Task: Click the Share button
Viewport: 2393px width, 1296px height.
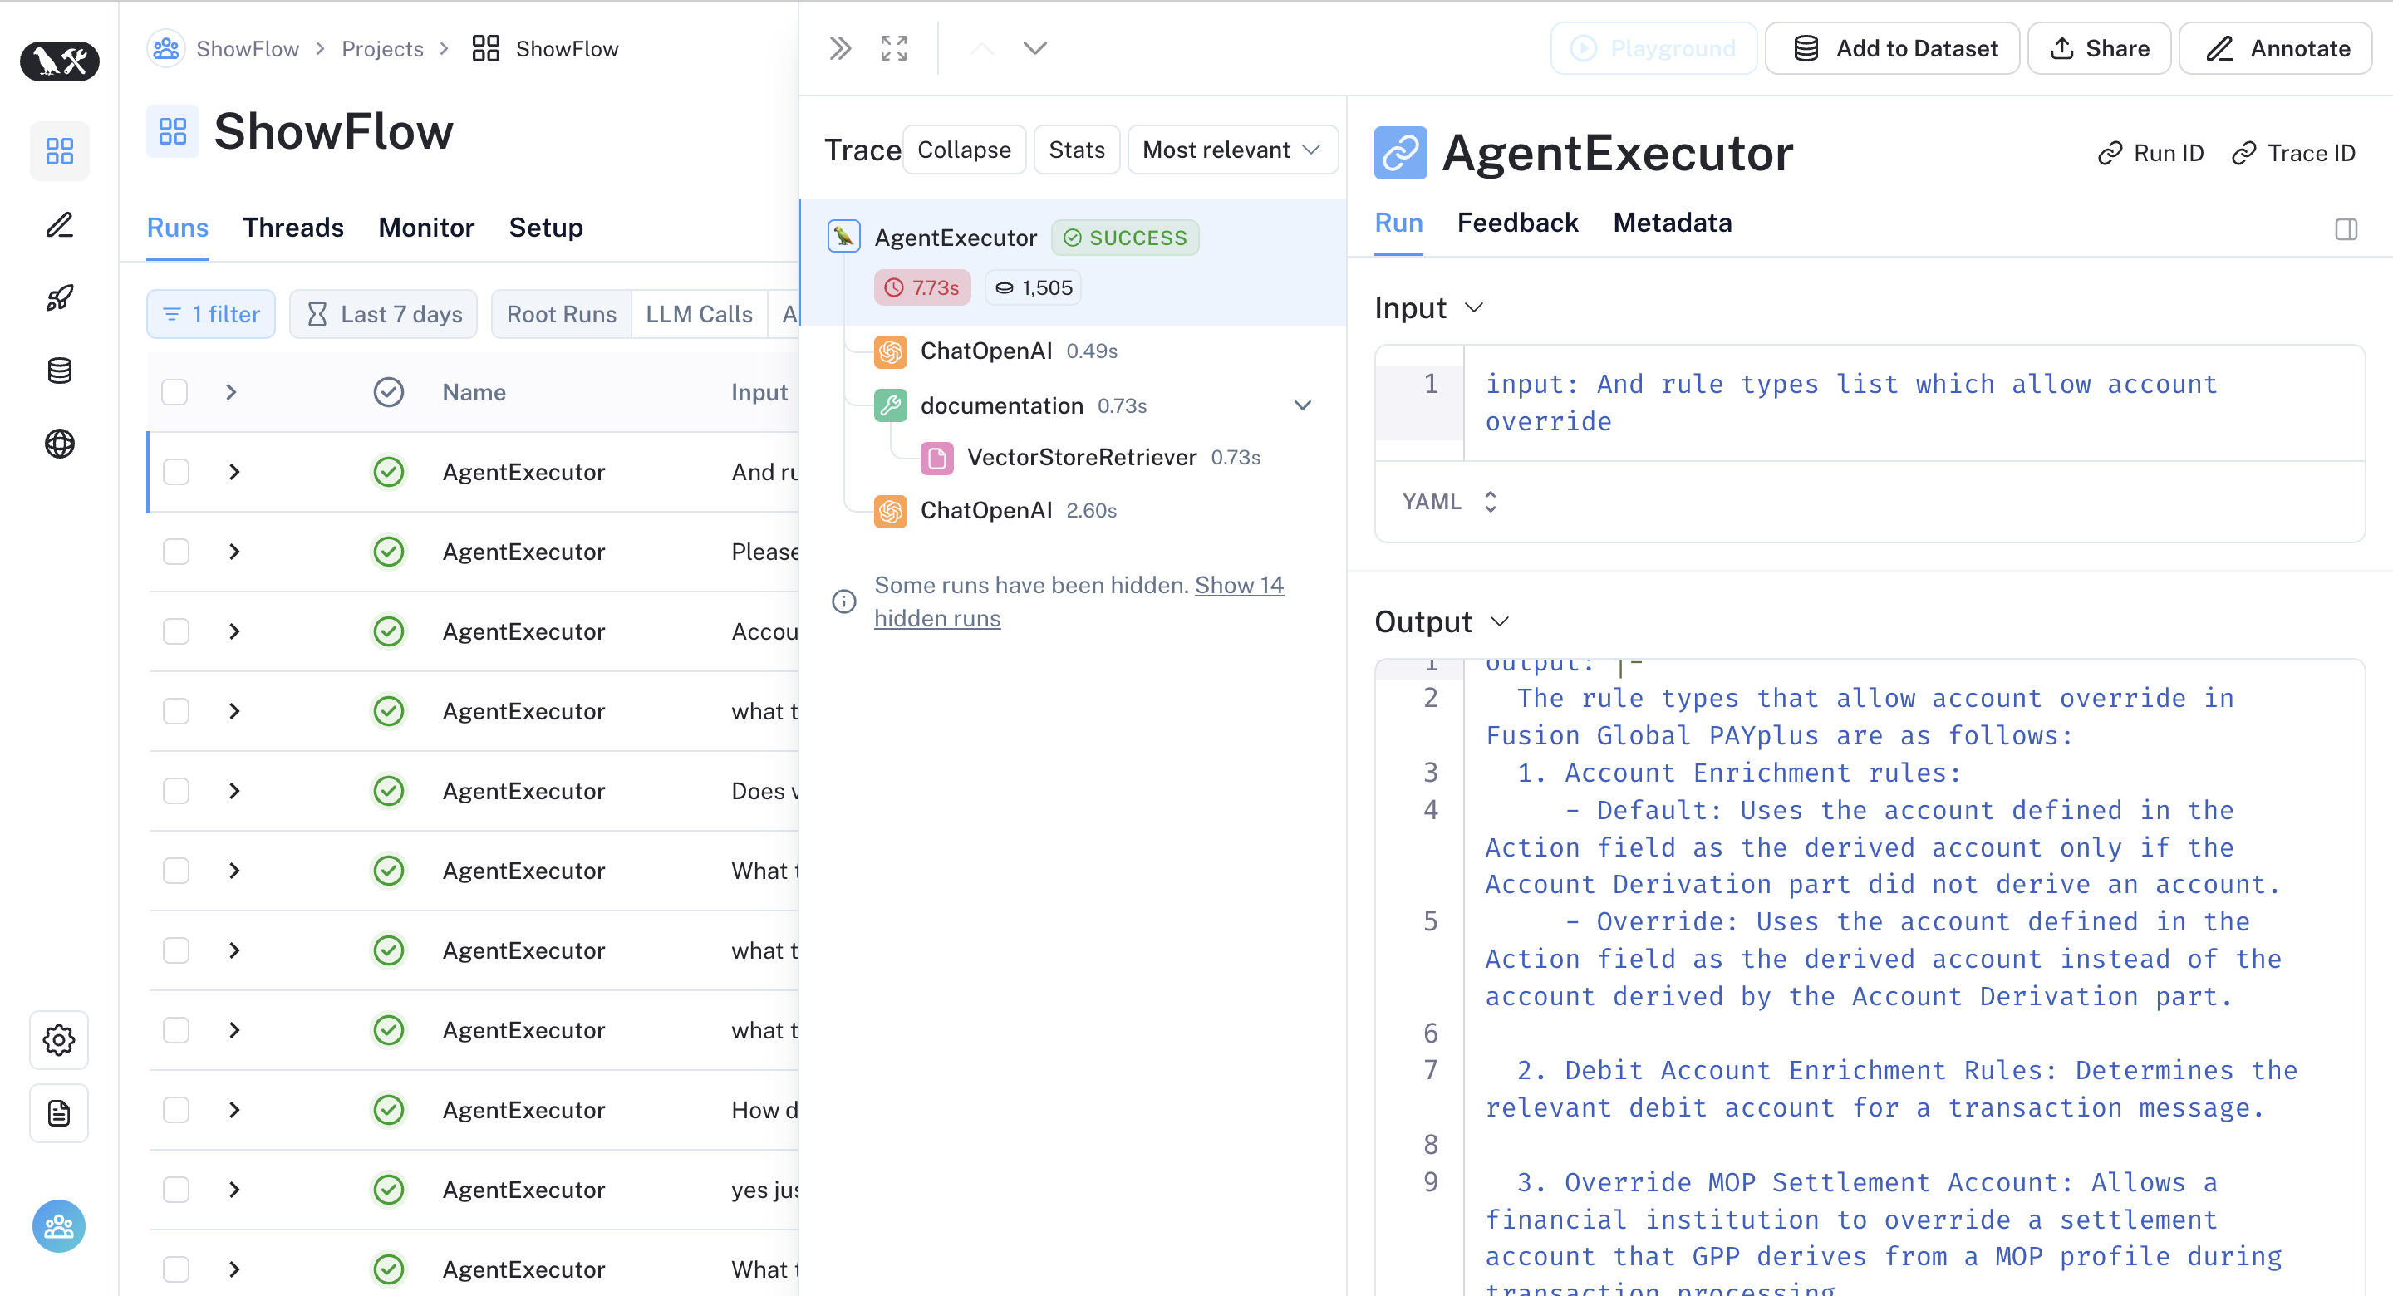Action: [x=2100, y=48]
